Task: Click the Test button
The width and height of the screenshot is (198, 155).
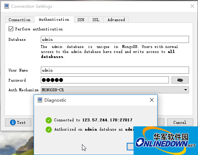Action: [x=18, y=122]
